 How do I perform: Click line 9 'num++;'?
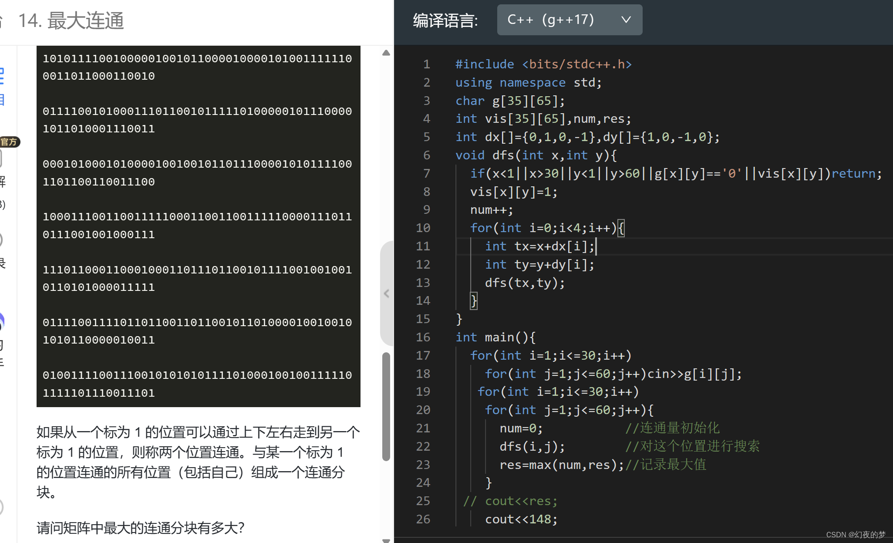click(492, 210)
